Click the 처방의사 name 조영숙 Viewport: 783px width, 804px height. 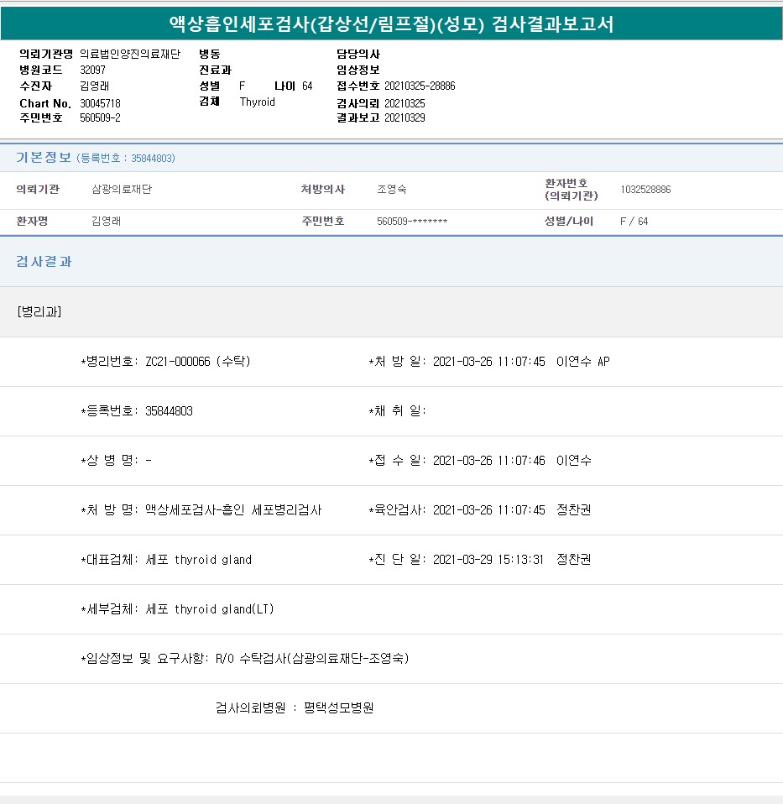pos(392,190)
